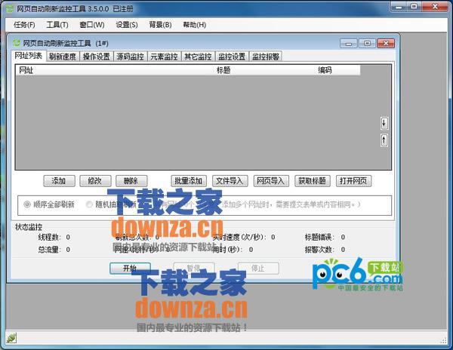Click the green icon in the bottom status bar
The image size is (453, 350).
point(11,337)
